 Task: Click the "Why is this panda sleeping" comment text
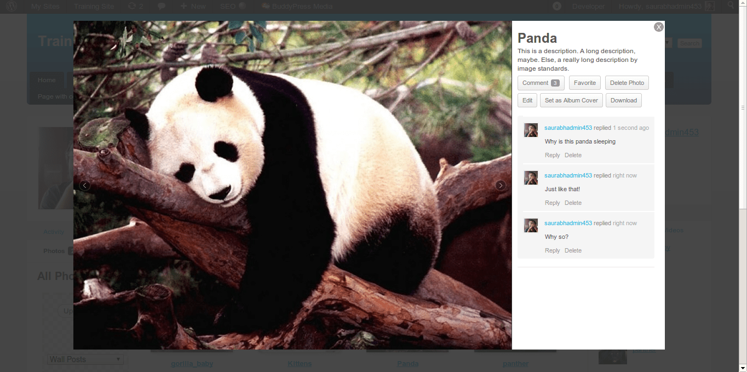click(x=580, y=141)
